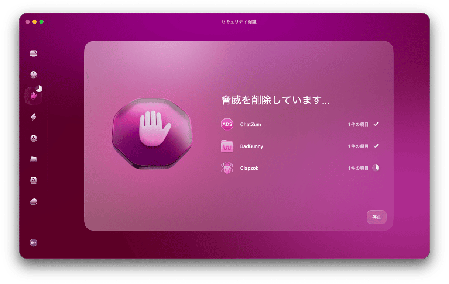
Task: Open the Cloud Cleanup module in the sidebar
Action: pos(34,201)
